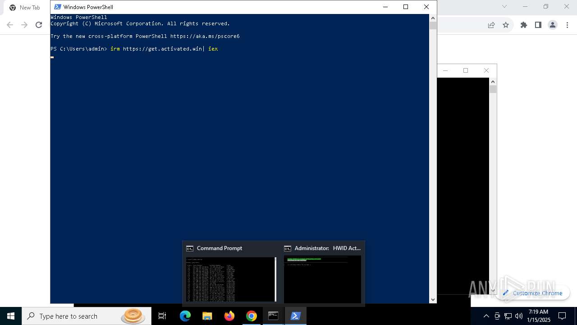Open the Windows Start menu
Image resolution: width=577 pixels, height=325 pixels.
coord(11,316)
